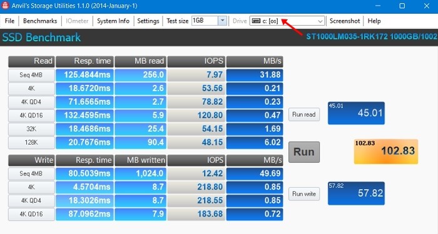Click the Write column header
Image resolution: width=438 pixels, height=234 pixels.
31,160
